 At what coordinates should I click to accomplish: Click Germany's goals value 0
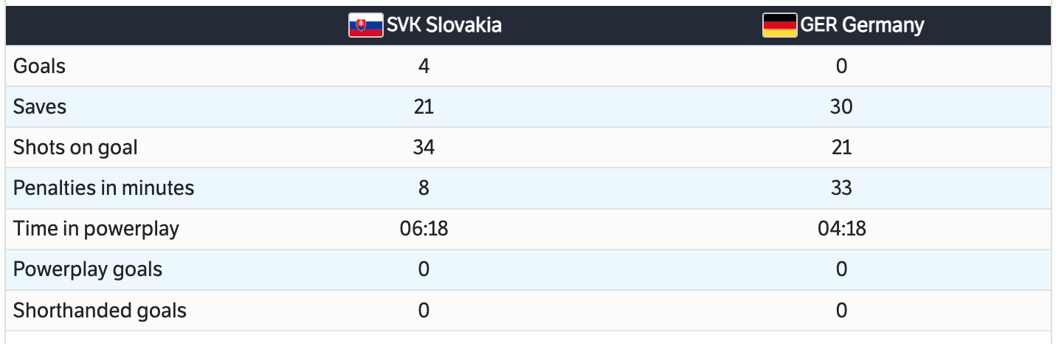point(841,66)
